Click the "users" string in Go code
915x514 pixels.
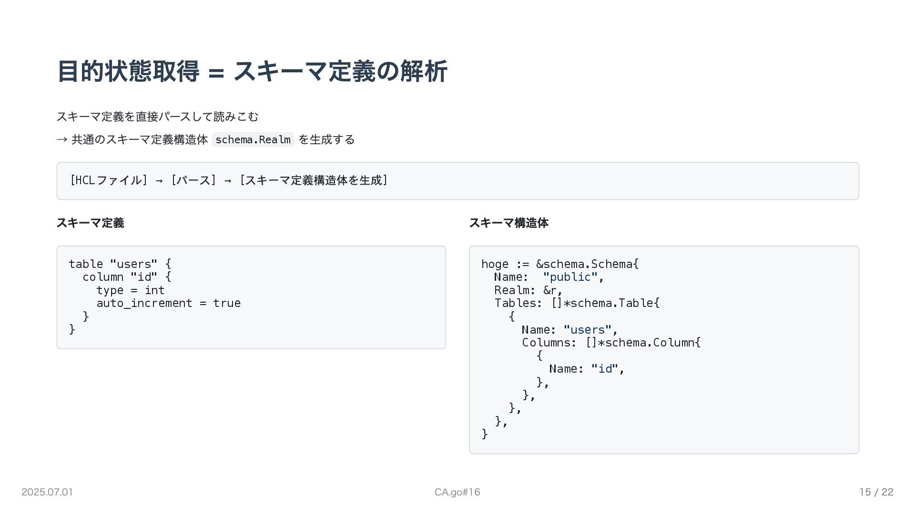[x=587, y=329]
